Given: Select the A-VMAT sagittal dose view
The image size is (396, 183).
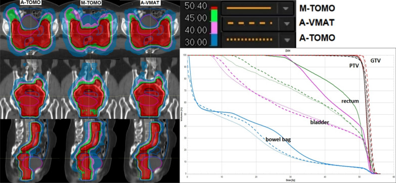Looking at the screenshot, I should [x=150, y=151].
